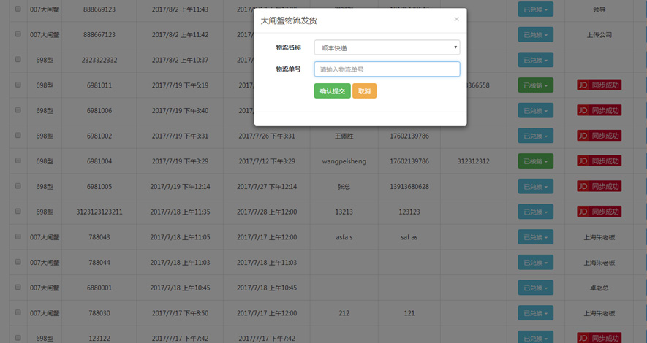
Task: Expand the 已兑换 dropdown in row 788044
Action: pyautogui.click(x=536, y=262)
